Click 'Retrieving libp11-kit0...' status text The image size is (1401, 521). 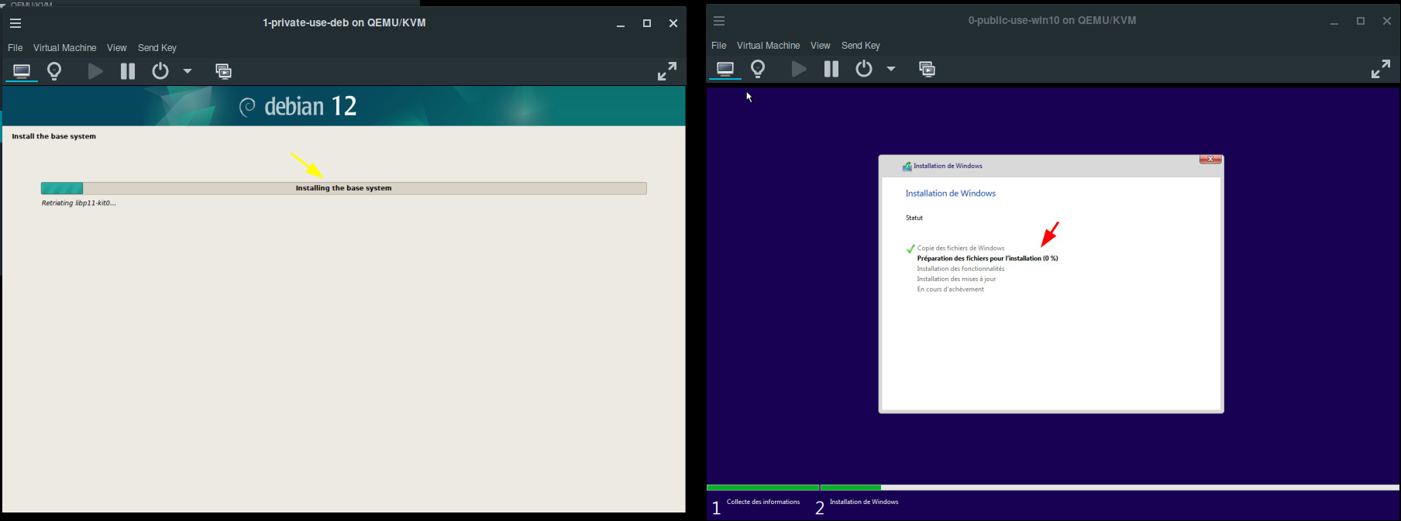point(79,204)
